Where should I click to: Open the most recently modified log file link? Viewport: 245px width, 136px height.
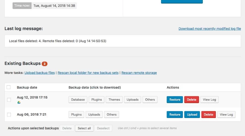(210, 29)
